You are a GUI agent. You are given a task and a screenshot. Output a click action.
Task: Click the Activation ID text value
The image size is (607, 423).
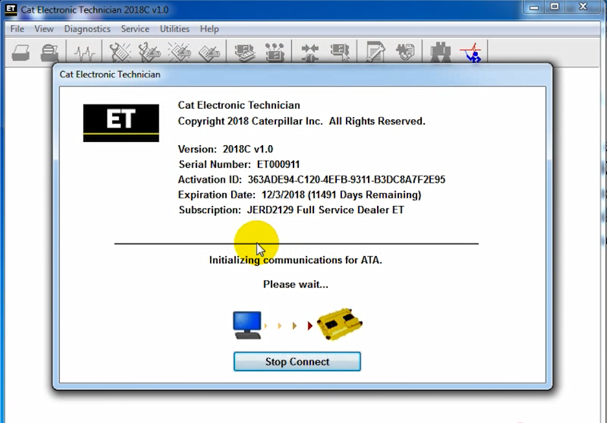pos(347,179)
